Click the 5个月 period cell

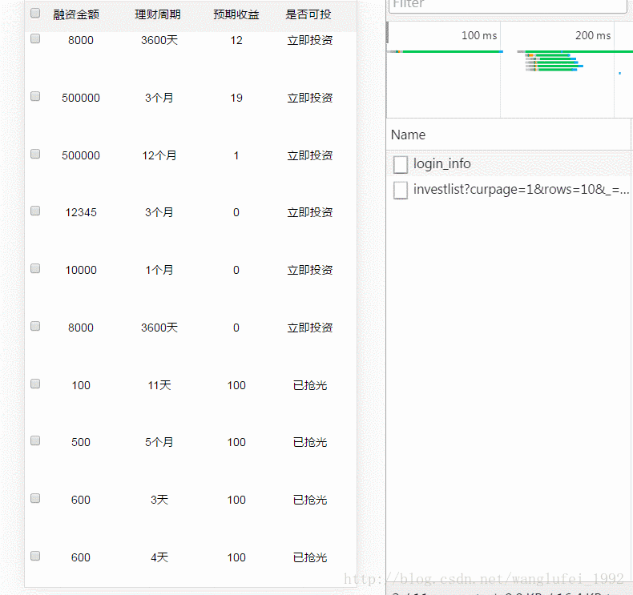click(x=159, y=442)
